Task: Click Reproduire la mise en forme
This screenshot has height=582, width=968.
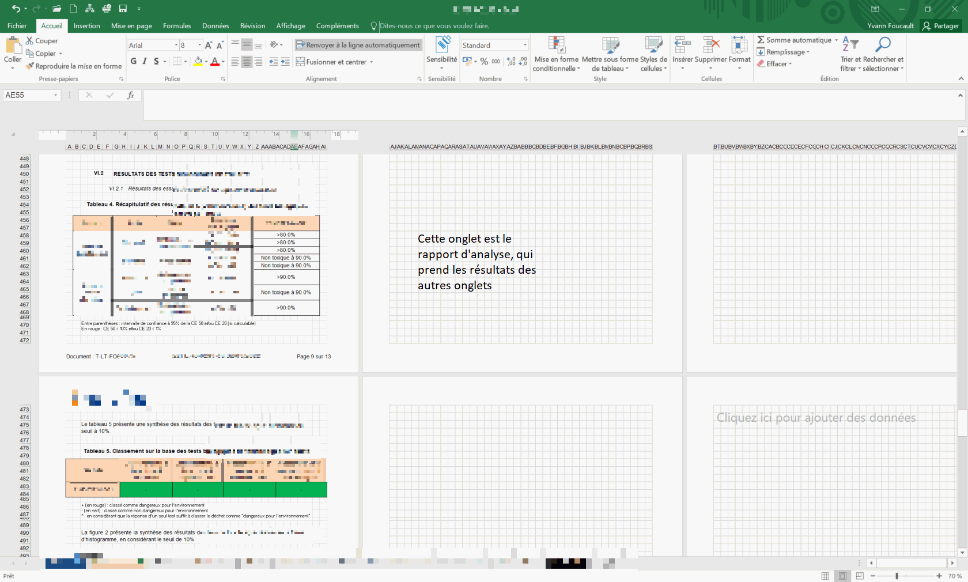Action: [x=74, y=66]
